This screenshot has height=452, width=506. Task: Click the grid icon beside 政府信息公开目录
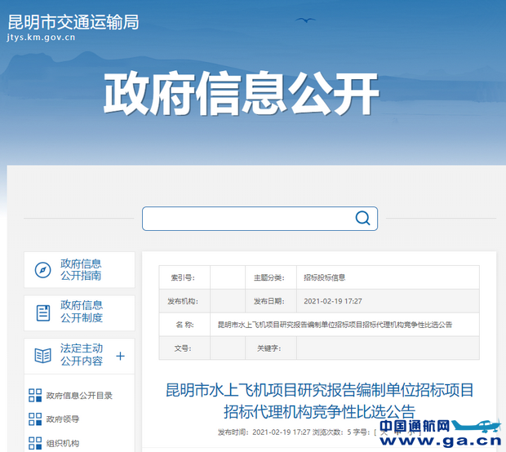point(35,396)
